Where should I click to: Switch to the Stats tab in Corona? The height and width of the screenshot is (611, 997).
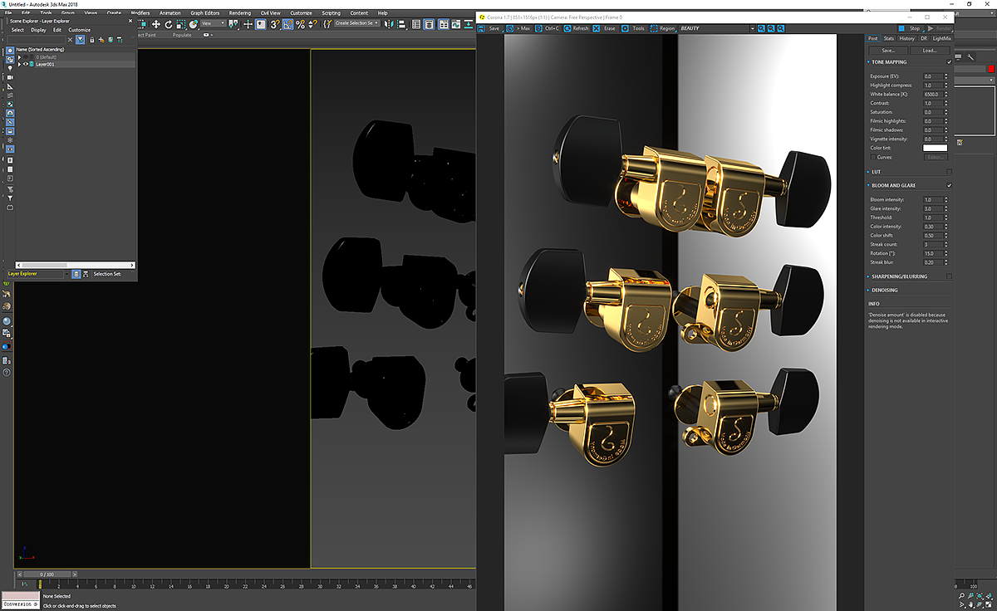[x=889, y=38]
